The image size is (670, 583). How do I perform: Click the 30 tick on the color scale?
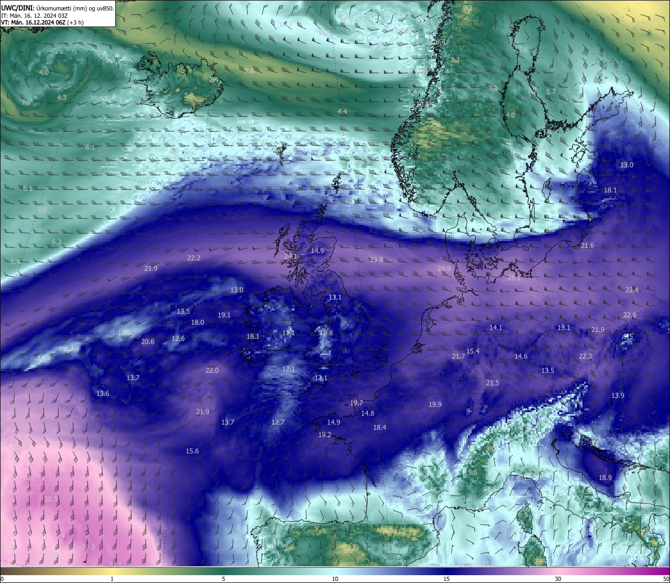point(558,579)
